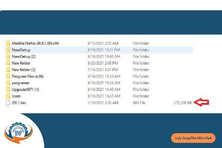Click the folder icon beside Mozilla.Firefox.86.0.1.EN.x64
The image size is (222, 148).
click(8, 43)
